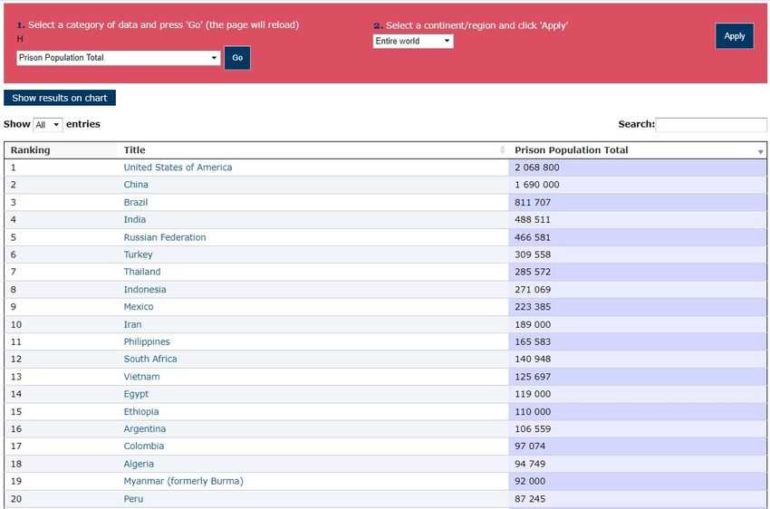Select the value 223 385
Viewport: 770px width, 509px height.
coord(533,307)
